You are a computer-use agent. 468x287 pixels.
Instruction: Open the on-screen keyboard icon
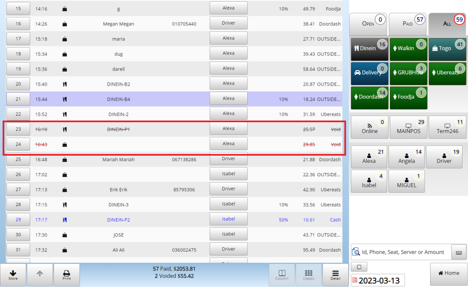pyautogui.click(x=458, y=252)
